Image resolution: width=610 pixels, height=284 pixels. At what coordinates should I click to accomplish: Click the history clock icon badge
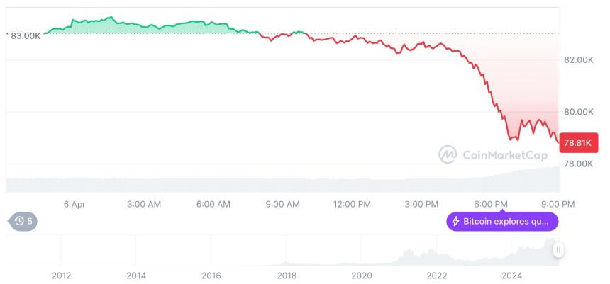(x=19, y=221)
